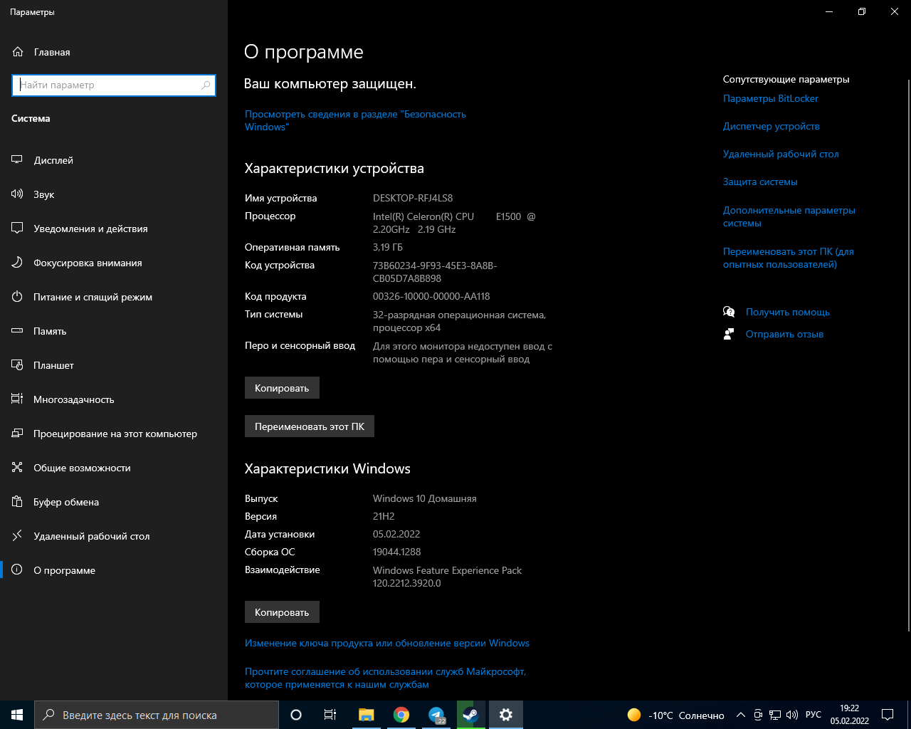The image size is (911, 729).
Task: Open Проецирование на этот компьютер
Action: pos(114,434)
